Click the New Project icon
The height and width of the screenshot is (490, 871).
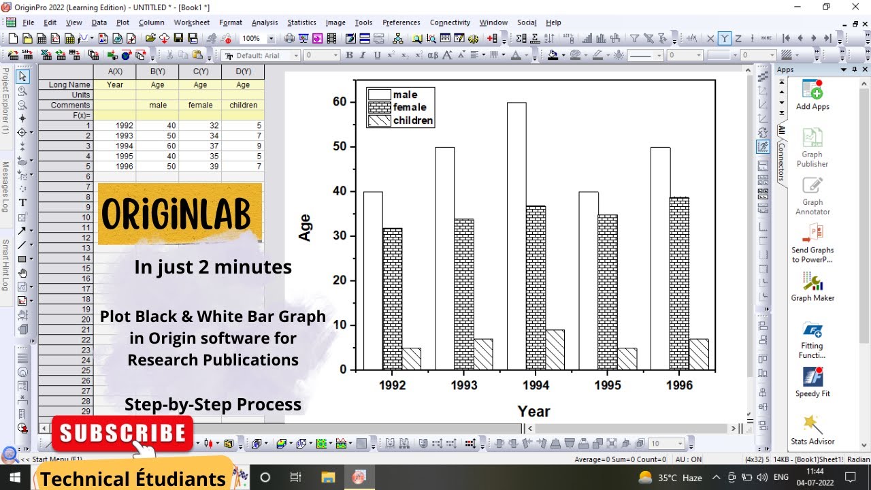pyautogui.click(x=13, y=39)
